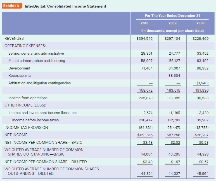Click the value 24,777

174,53
